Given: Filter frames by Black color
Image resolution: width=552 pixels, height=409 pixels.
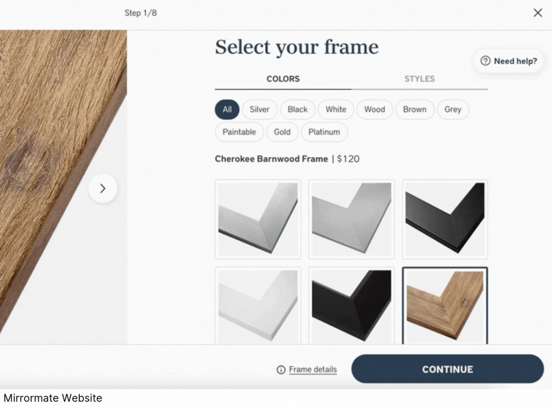Looking at the screenshot, I should coord(297,110).
